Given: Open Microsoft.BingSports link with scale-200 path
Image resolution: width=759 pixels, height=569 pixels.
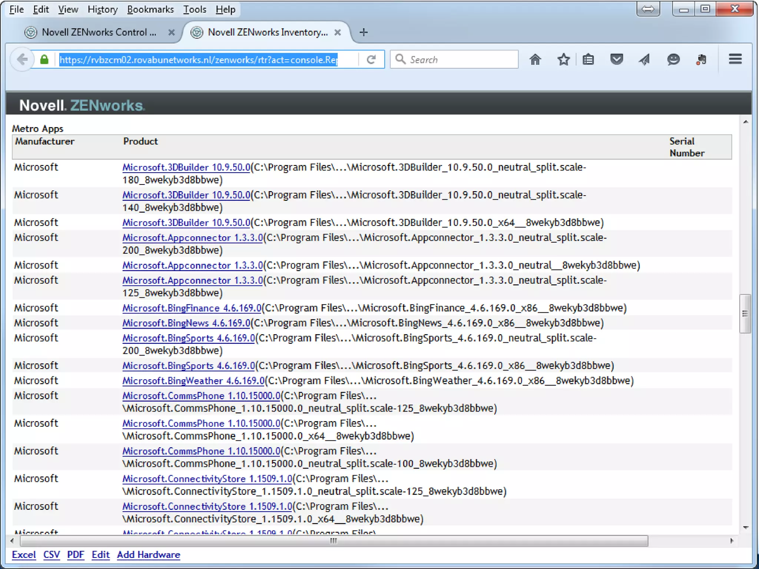Looking at the screenshot, I should click(x=189, y=338).
